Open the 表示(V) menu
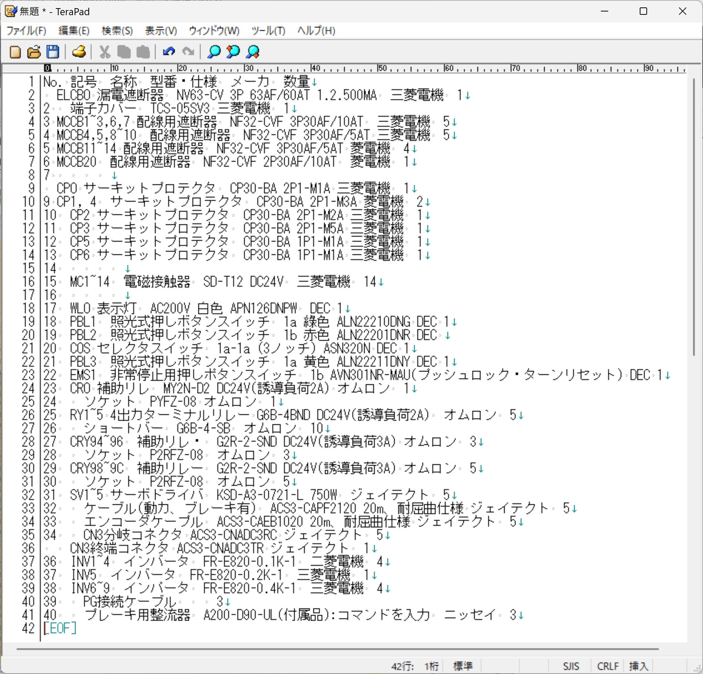Screen dimensions: 703x674 click(161, 31)
